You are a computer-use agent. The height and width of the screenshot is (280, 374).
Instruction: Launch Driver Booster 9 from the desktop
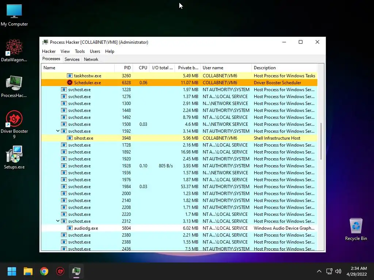coord(14,124)
